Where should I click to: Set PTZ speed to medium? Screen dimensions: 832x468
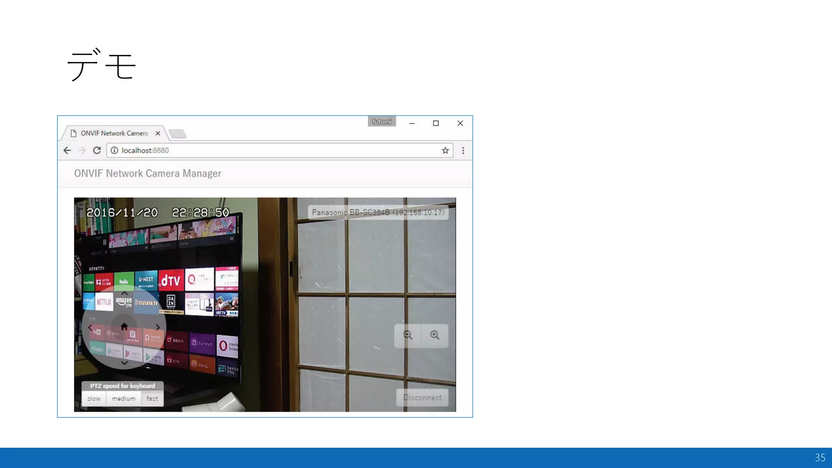click(123, 399)
